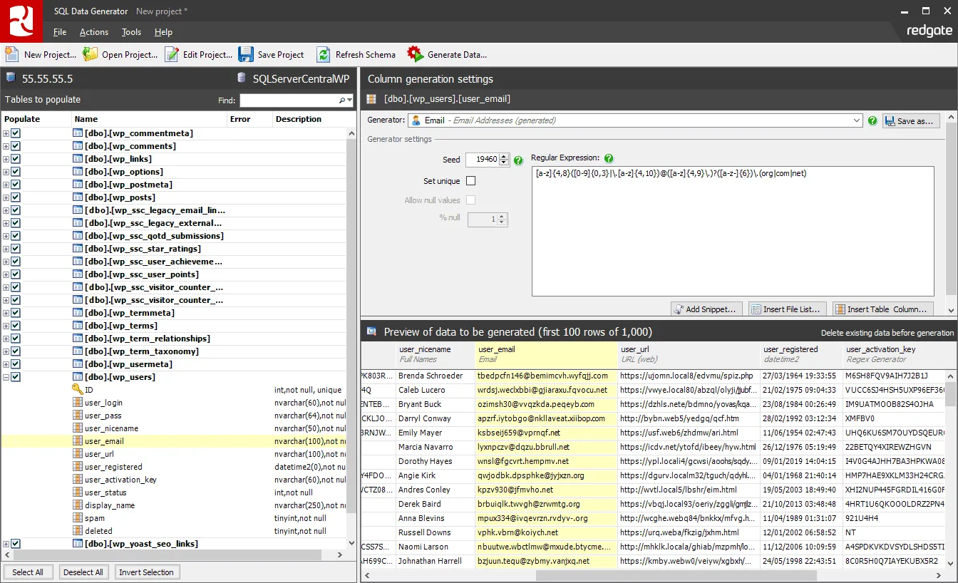
Task: Click the column icon for display_name
Action: (78, 505)
